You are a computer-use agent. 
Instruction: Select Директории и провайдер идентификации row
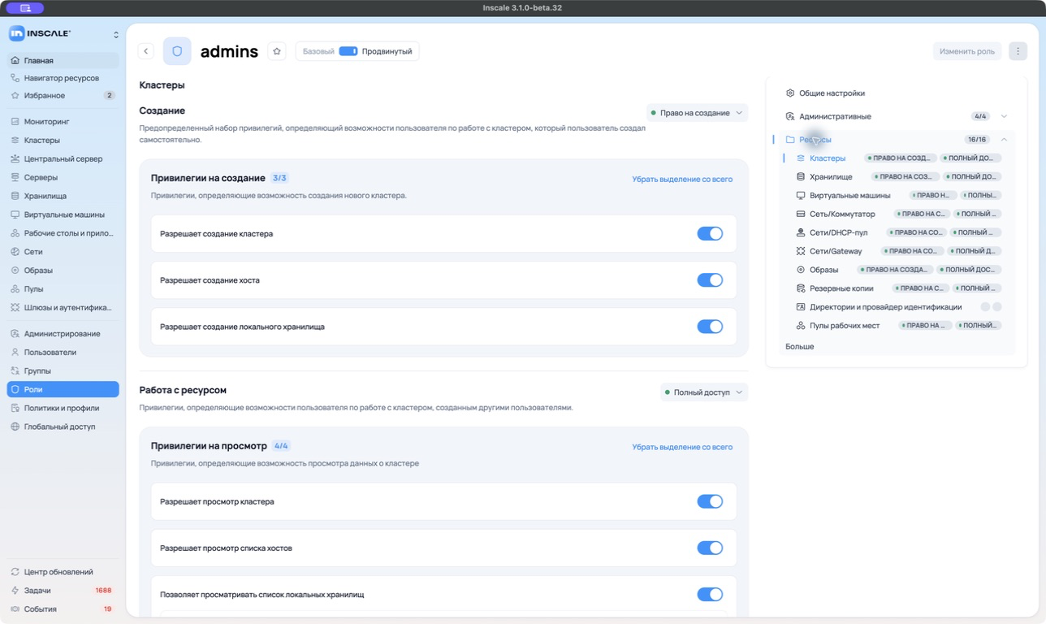pyautogui.click(x=897, y=307)
